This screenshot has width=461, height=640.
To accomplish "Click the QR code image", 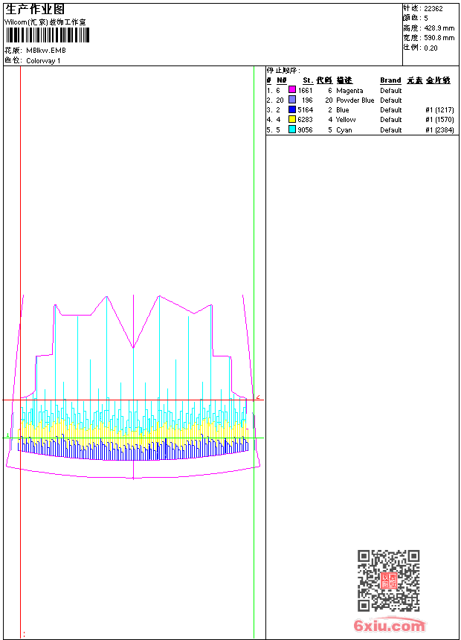I will (388, 580).
